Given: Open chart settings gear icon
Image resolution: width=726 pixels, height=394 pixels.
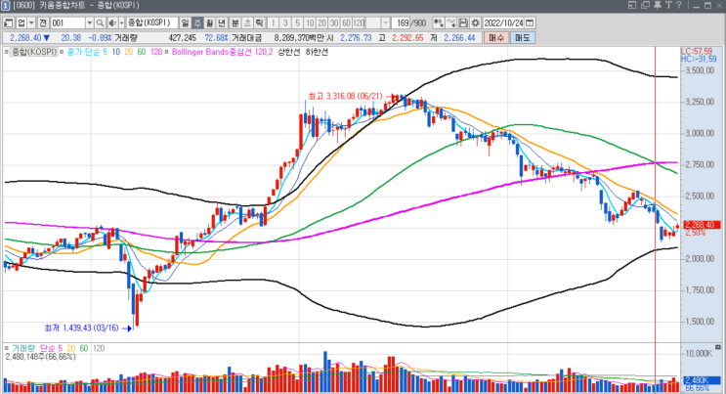Looking at the screenshot, I should pyautogui.click(x=476, y=22).
